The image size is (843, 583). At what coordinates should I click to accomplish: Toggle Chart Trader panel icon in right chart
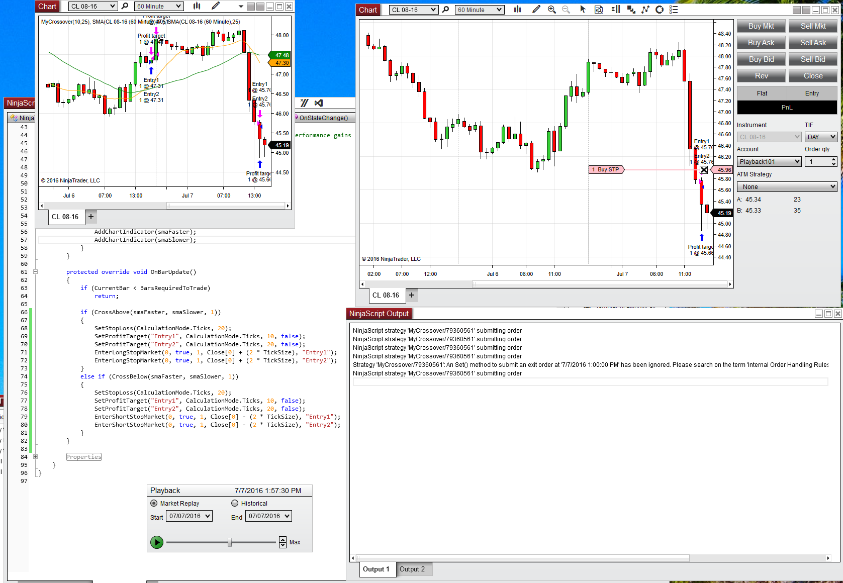616,10
